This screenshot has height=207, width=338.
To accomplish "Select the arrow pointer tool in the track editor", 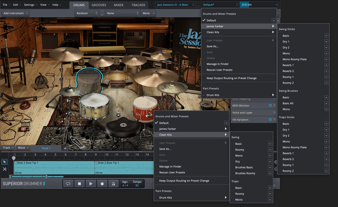I will click(5, 162).
